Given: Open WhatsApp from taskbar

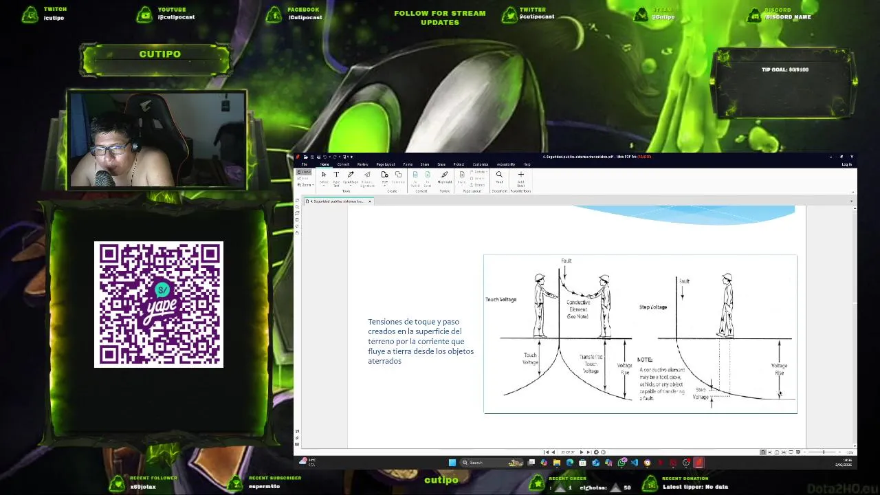Looking at the screenshot, I should pos(622,463).
